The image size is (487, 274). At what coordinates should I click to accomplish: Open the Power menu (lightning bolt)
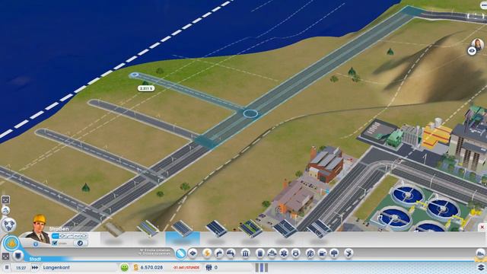206,253
